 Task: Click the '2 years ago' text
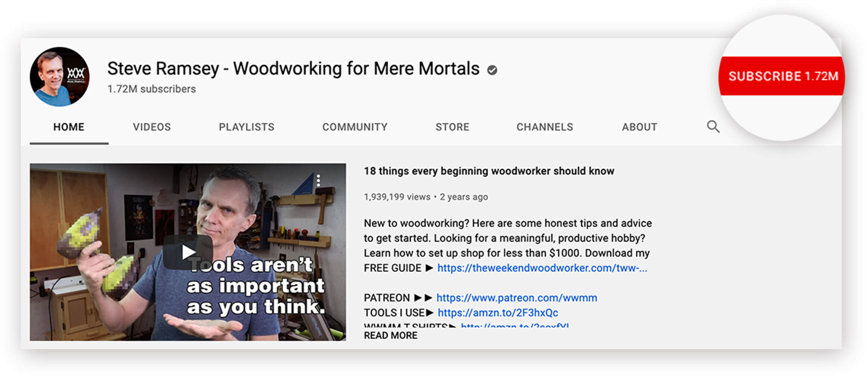[x=464, y=197]
